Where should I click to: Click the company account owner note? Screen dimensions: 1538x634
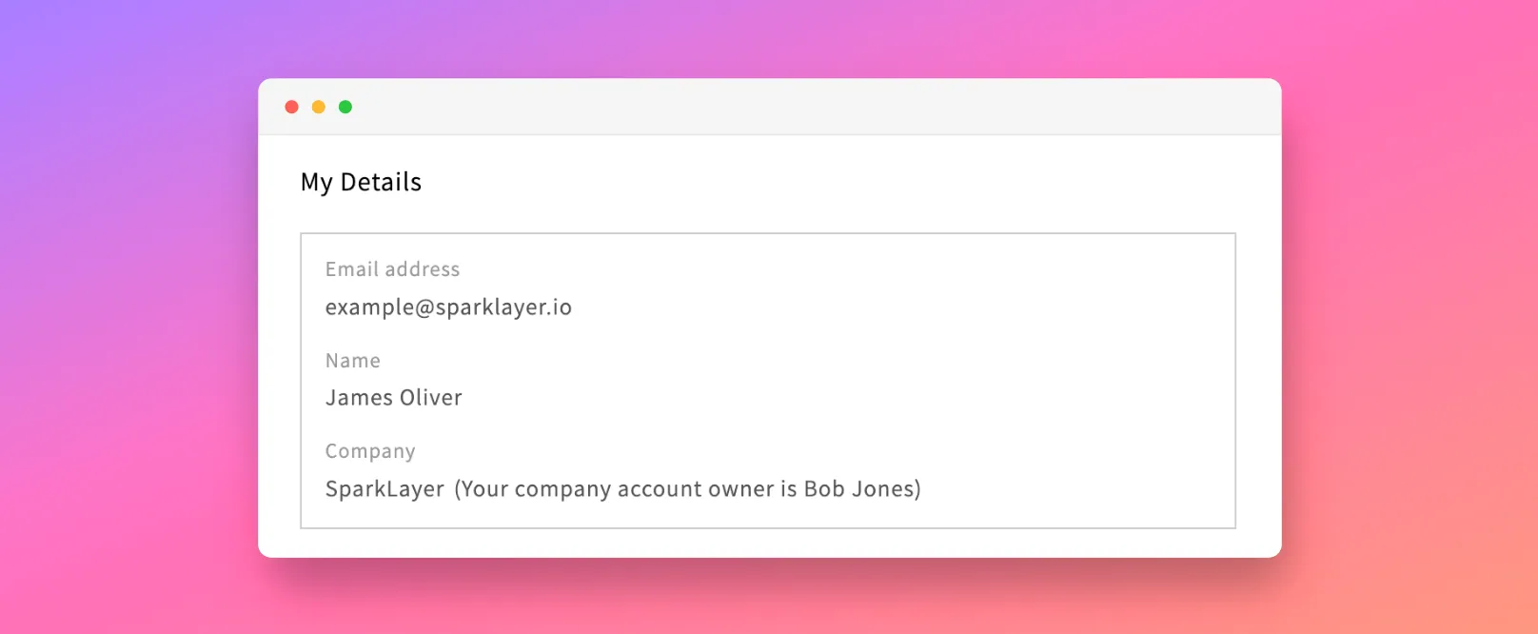[687, 489]
